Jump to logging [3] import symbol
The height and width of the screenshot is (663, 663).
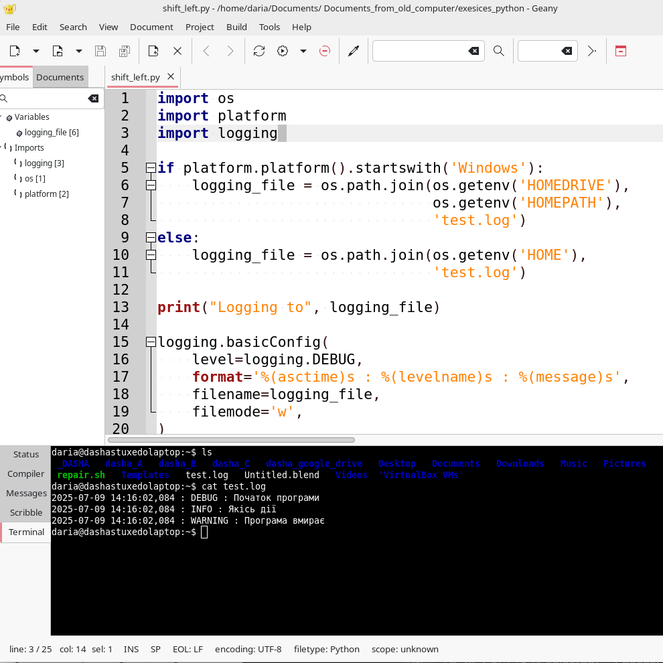[x=44, y=163]
